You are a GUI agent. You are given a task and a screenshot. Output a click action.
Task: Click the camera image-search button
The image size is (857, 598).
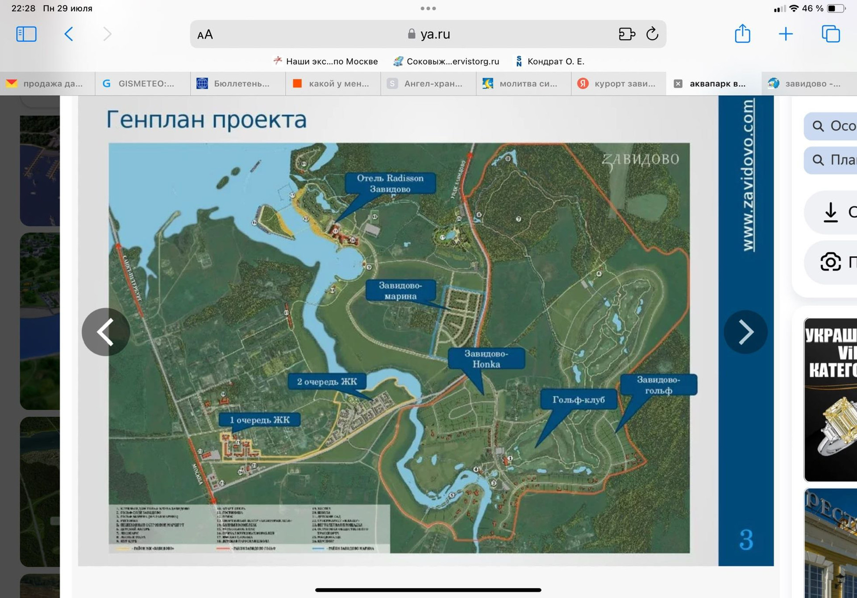point(831,262)
